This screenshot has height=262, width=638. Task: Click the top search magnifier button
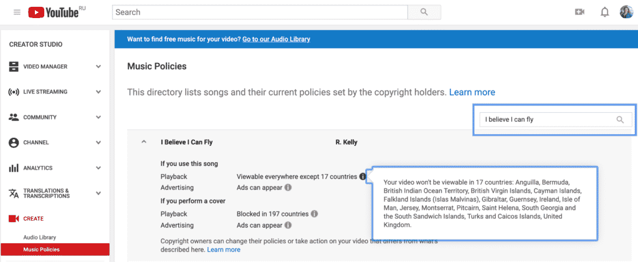pos(424,12)
